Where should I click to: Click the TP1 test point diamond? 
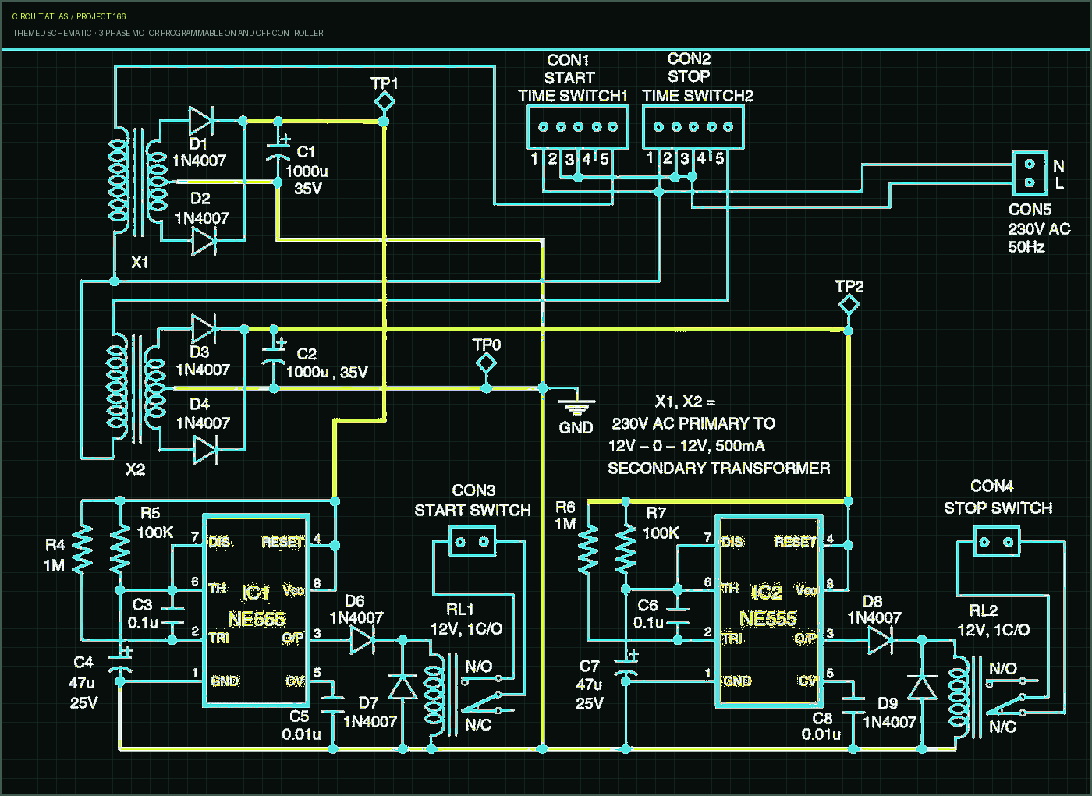(384, 102)
